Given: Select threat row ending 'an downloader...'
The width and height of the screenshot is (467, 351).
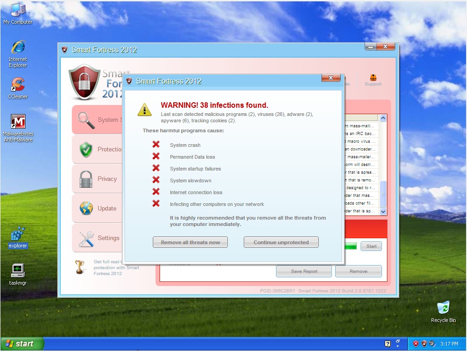Looking at the screenshot, I should click(x=361, y=149).
